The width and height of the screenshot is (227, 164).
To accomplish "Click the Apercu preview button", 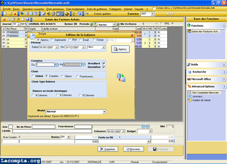I will [120, 49].
